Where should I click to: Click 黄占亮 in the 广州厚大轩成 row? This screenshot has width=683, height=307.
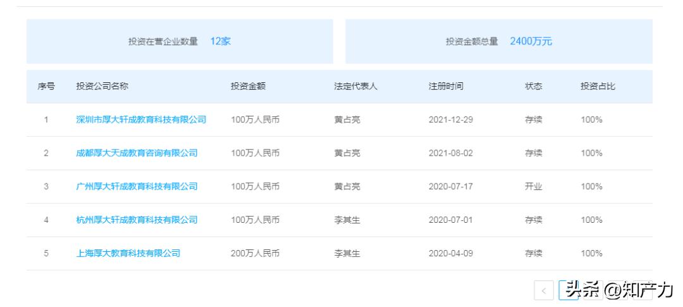click(x=347, y=187)
